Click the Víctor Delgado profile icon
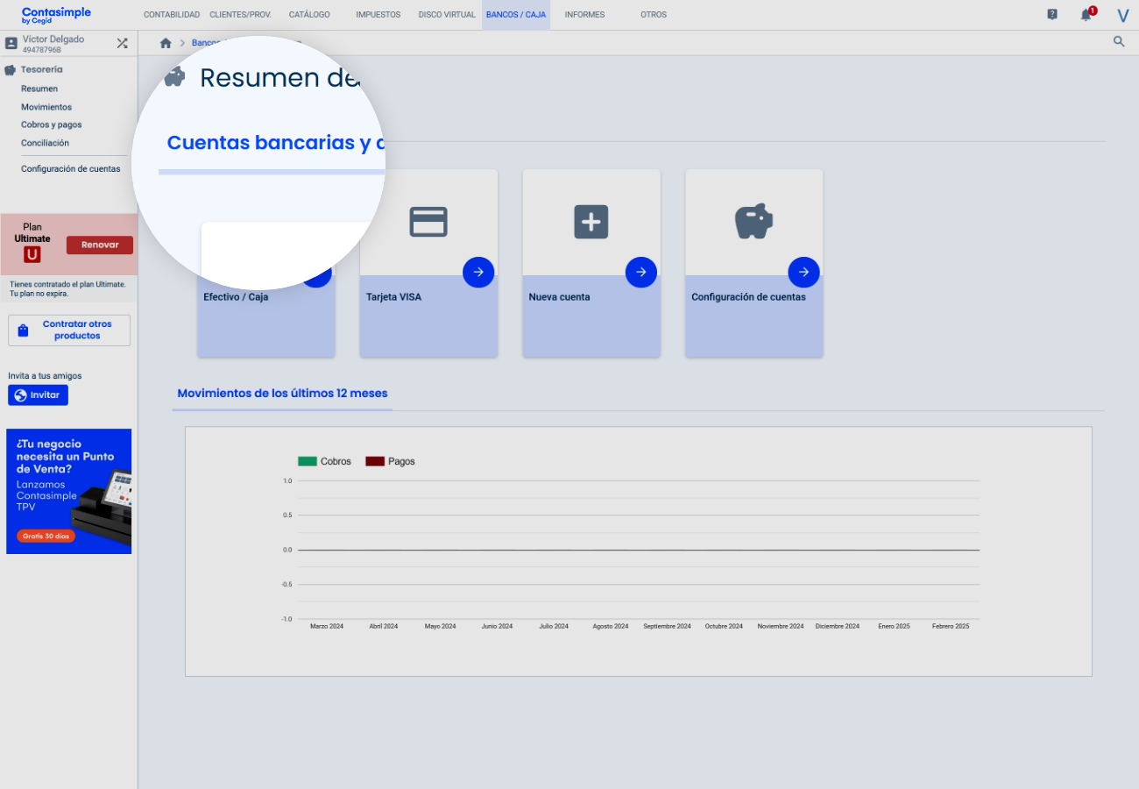 [x=11, y=43]
